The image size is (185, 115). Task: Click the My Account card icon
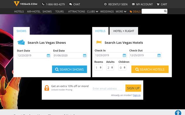(x=133, y=4)
